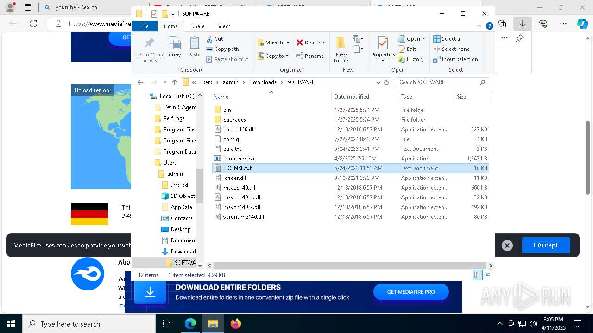Click I Accept cookies button
593x333 pixels.
(546, 245)
